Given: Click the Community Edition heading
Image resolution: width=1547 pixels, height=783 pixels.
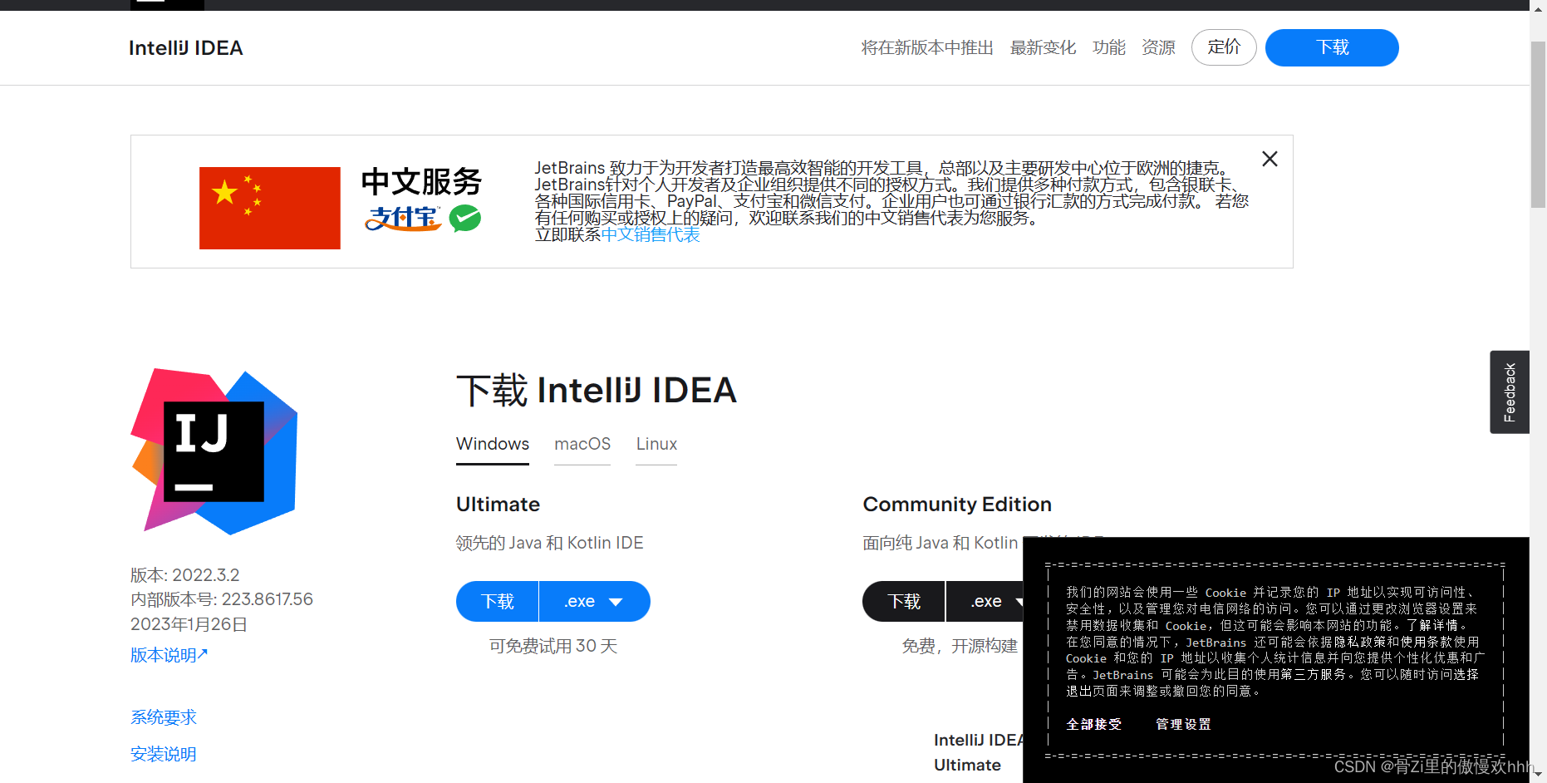Looking at the screenshot, I should 957,505.
